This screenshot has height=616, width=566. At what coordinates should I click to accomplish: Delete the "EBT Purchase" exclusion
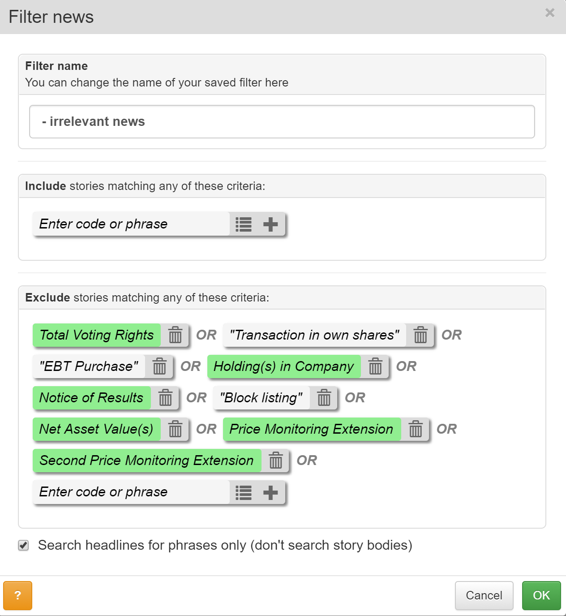click(x=159, y=366)
